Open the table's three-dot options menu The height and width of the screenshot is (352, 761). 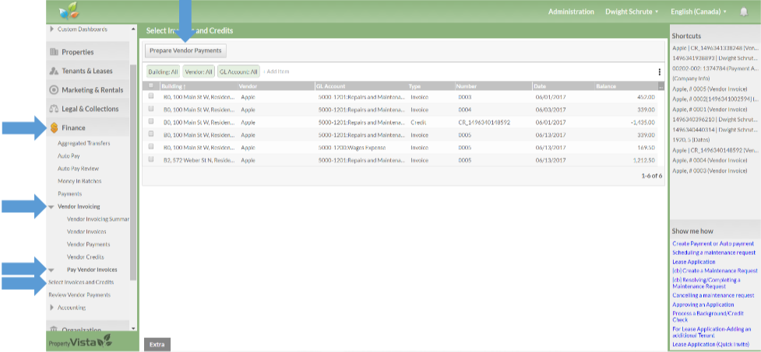tap(659, 71)
